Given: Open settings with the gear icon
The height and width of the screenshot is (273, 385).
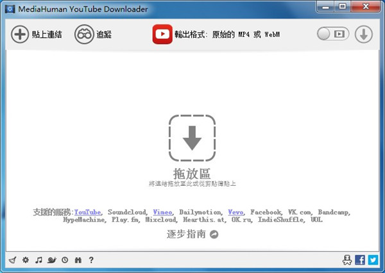Looking at the screenshot, I should pyautogui.click(x=26, y=260).
